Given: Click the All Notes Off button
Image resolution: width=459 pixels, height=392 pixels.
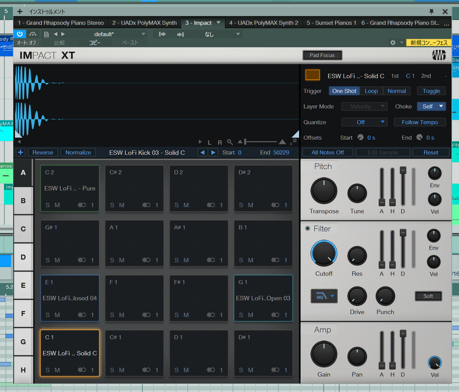Looking at the screenshot, I should [x=327, y=152].
